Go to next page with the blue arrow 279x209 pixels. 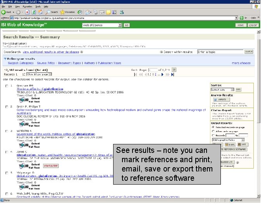tap(162, 74)
